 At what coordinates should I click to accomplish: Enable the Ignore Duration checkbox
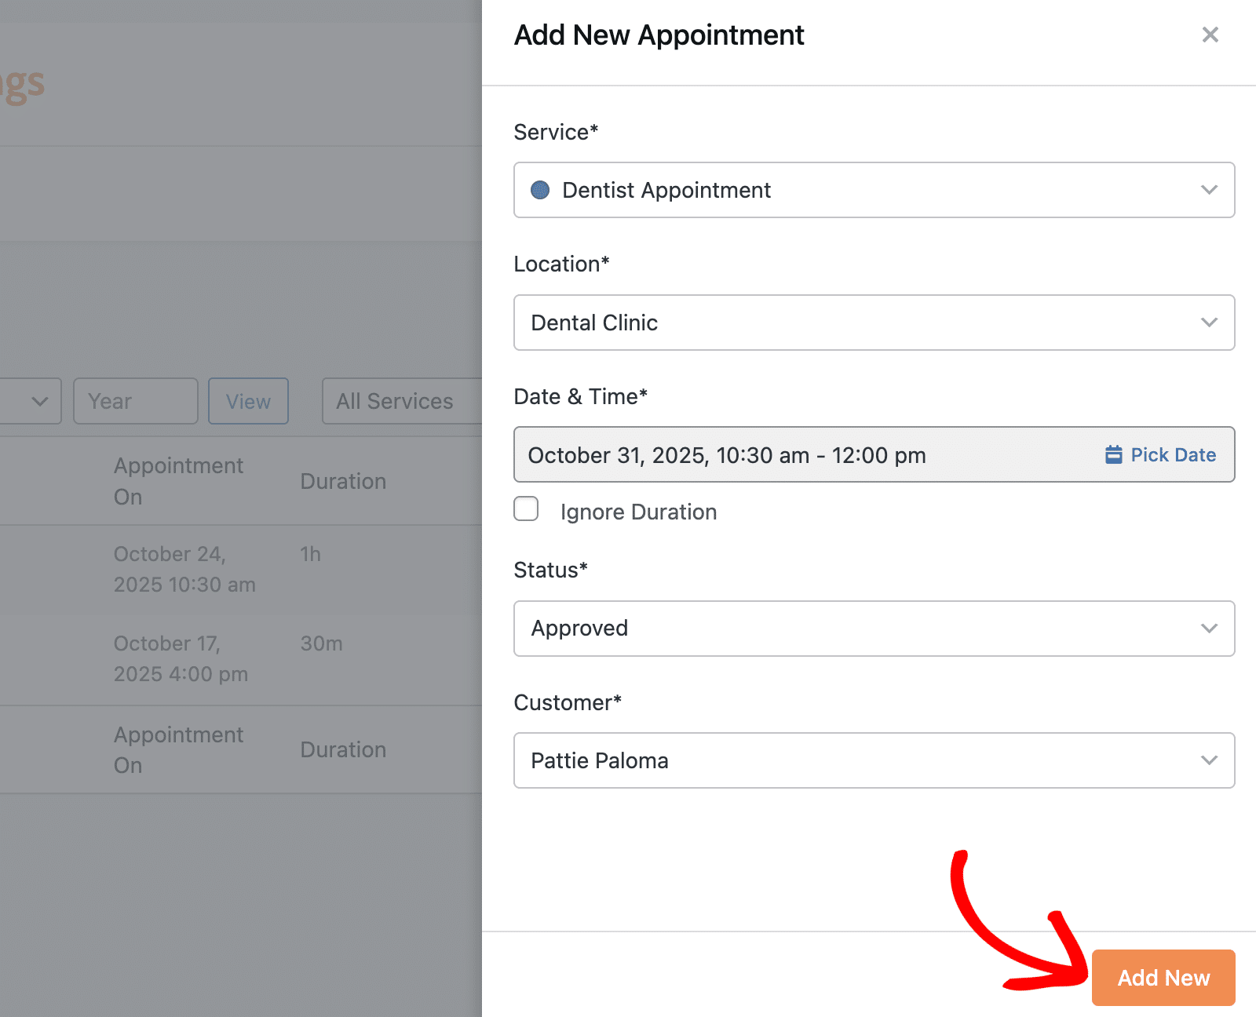click(526, 508)
